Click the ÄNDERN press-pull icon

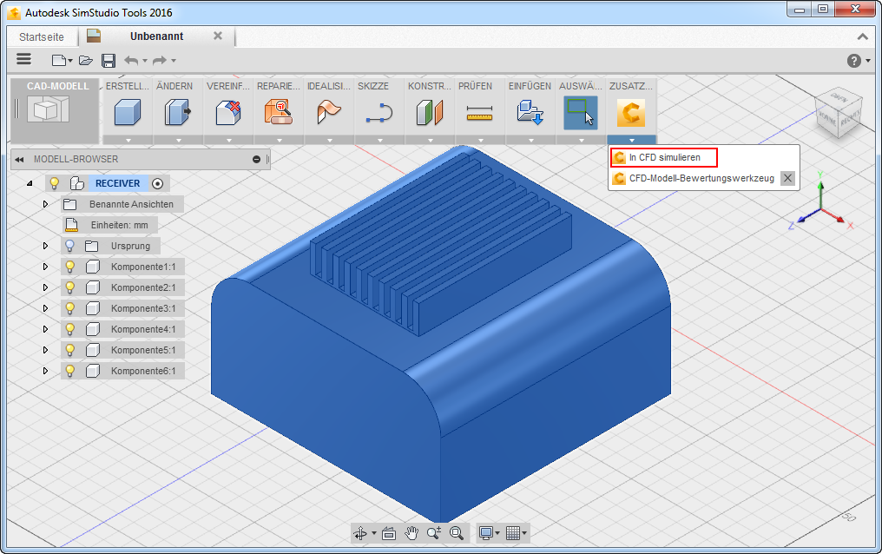coord(178,112)
